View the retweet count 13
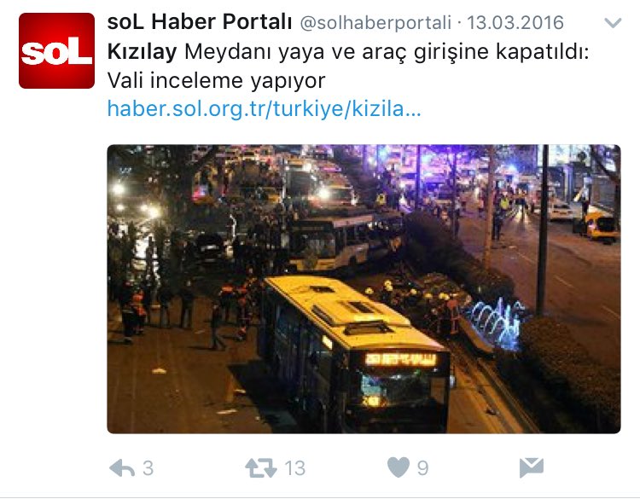 294,468
